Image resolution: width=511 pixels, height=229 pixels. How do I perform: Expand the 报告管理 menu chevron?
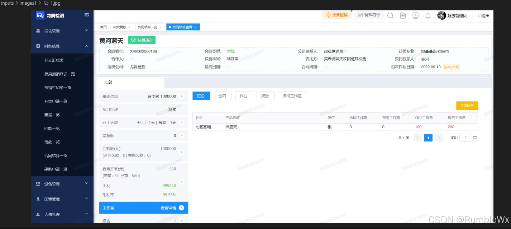86,31
